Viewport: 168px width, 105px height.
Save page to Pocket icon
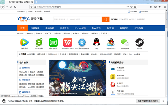point(131,7)
